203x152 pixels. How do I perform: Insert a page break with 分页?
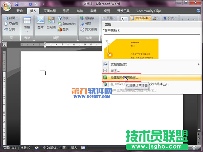[9, 29]
